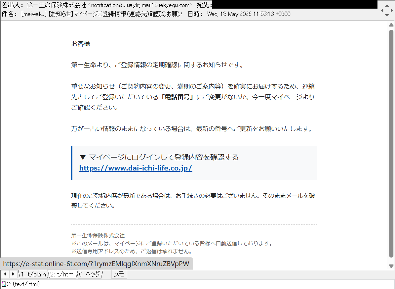Click the sentence starting 第一生命より、ご登録情報

(157, 65)
